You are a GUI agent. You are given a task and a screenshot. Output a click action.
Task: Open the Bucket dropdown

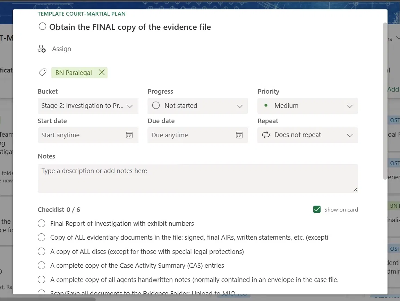pos(88,106)
